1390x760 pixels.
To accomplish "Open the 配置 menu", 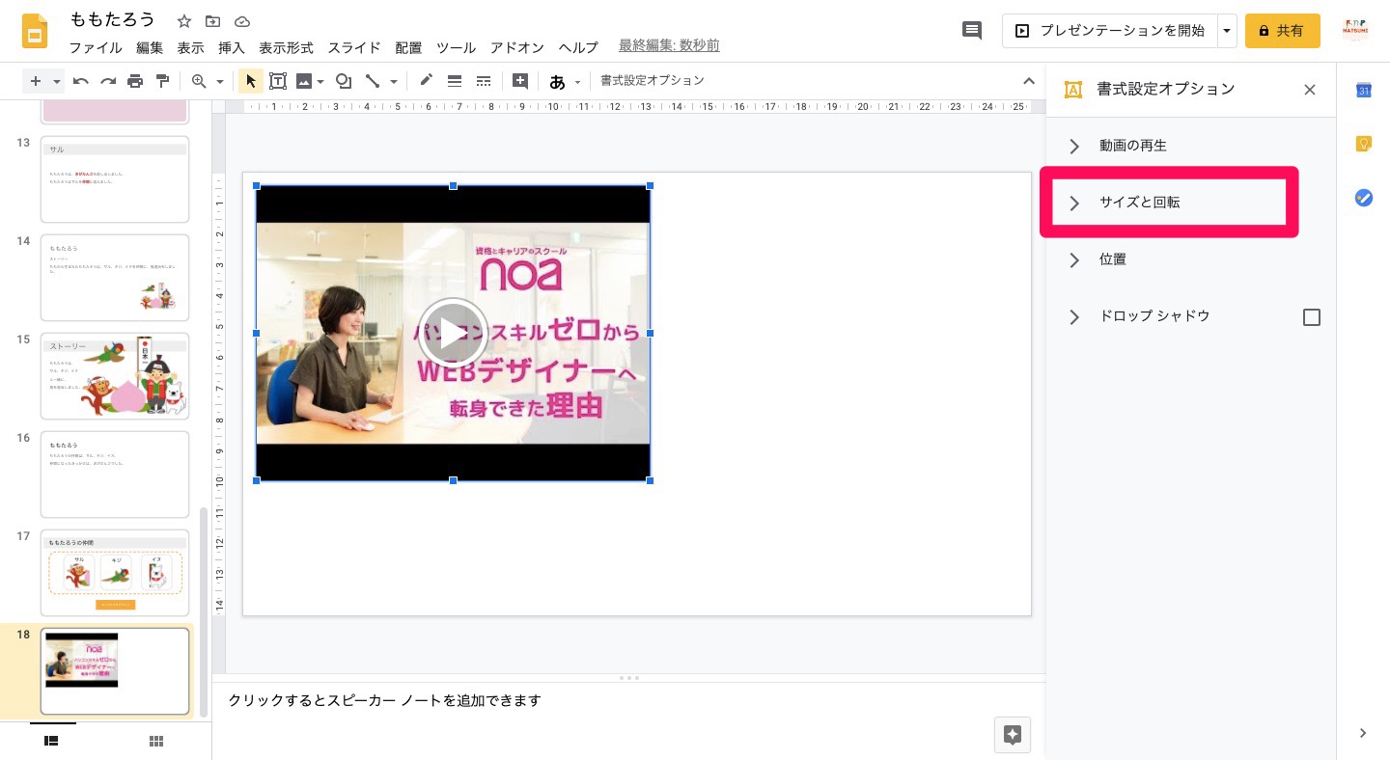I will pyautogui.click(x=408, y=47).
